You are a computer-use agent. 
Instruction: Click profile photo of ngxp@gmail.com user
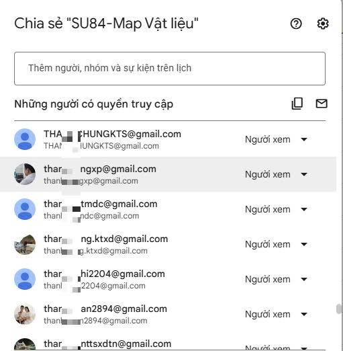tap(25, 174)
